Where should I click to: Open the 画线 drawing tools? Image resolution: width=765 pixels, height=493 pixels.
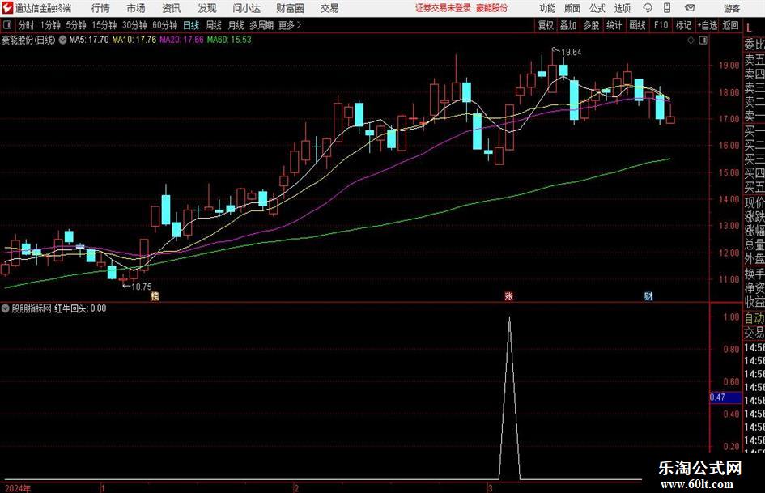[637, 25]
